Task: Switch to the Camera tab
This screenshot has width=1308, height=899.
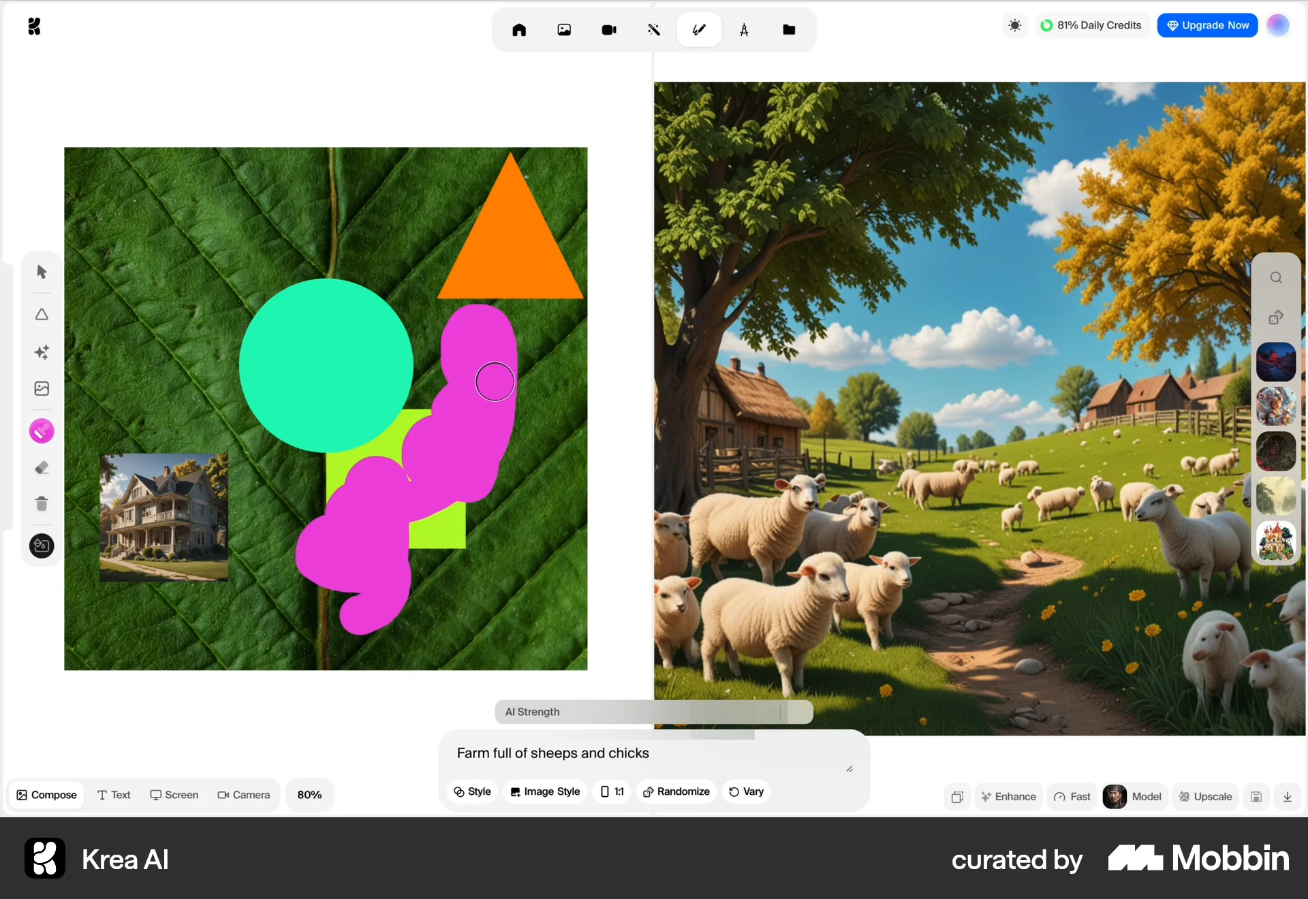Action: (x=243, y=795)
